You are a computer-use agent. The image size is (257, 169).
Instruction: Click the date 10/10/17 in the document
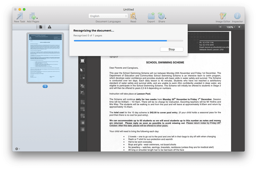click(x=114, y=57)
